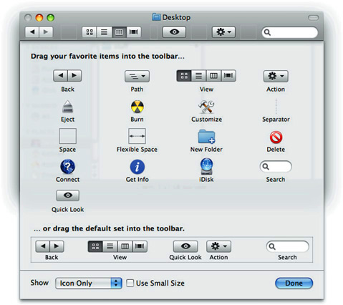Select the Path item in the palette
Image resolution: width=343 pixels, height=305 pixels.
click(x=137, y=76)
